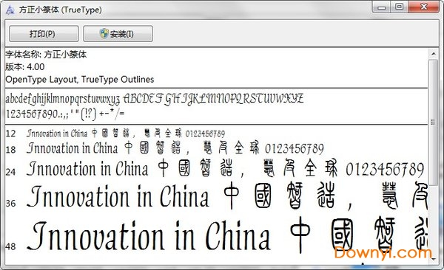This screenshot has height=270, width=444.
Task: Click the vertical scrollbar thumb
Action: coord(433,122)
